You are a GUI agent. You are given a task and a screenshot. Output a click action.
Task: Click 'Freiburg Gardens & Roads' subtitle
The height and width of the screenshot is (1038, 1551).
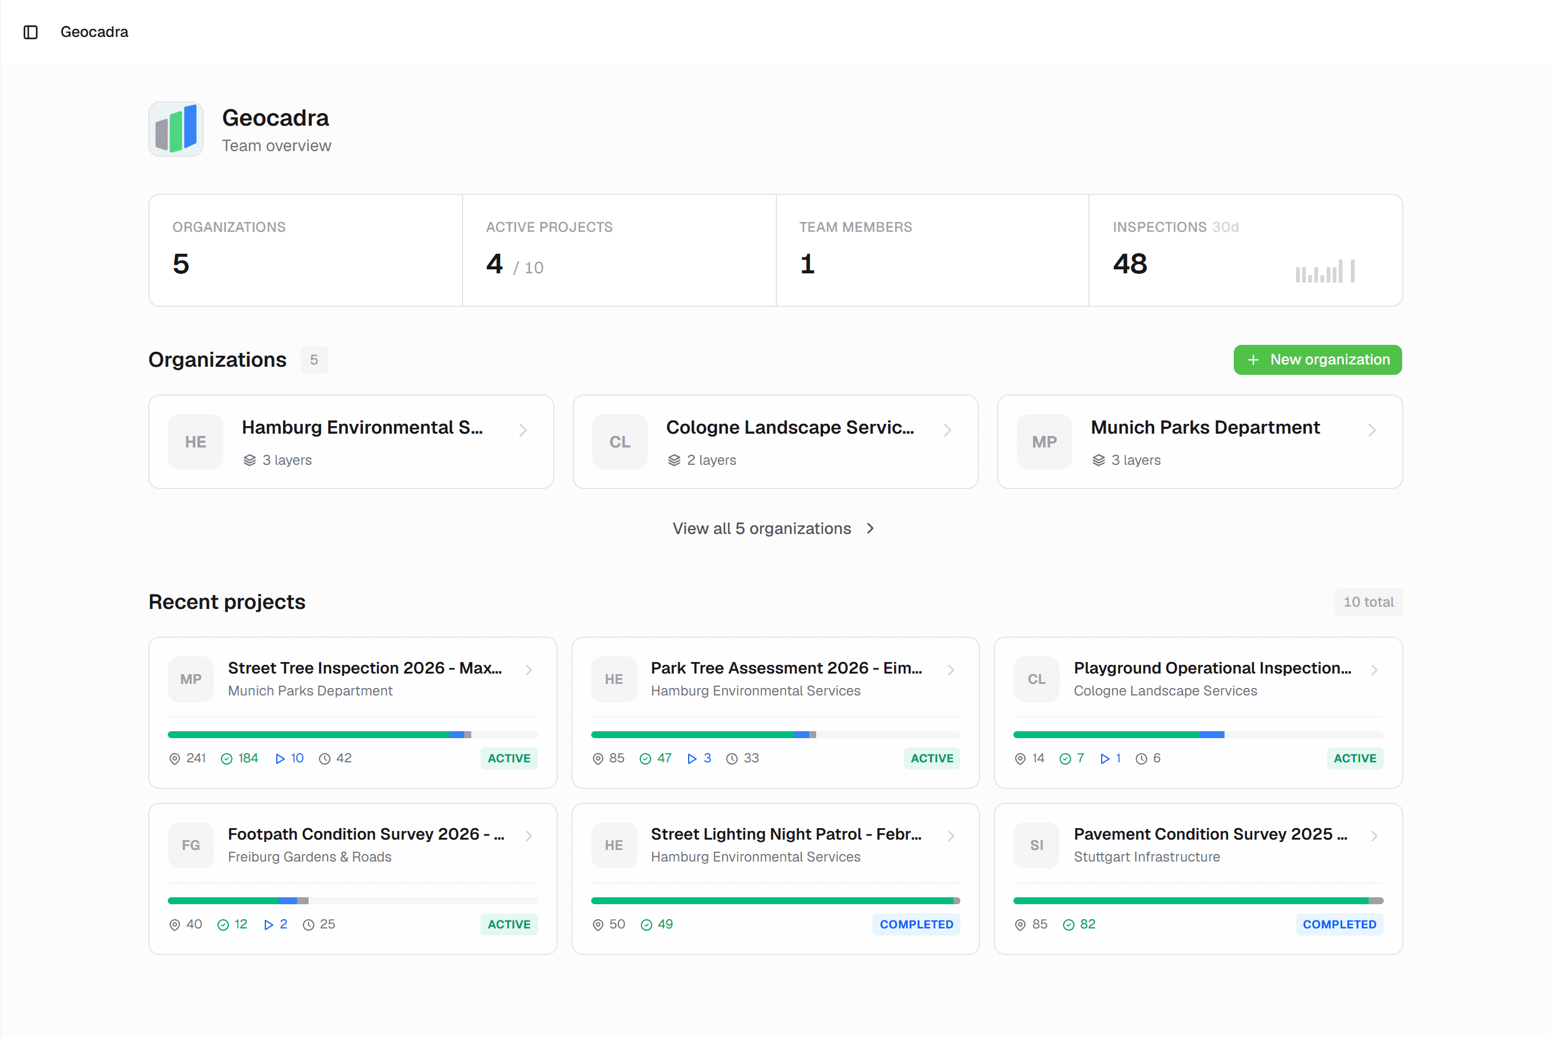(x=309, y=858)
